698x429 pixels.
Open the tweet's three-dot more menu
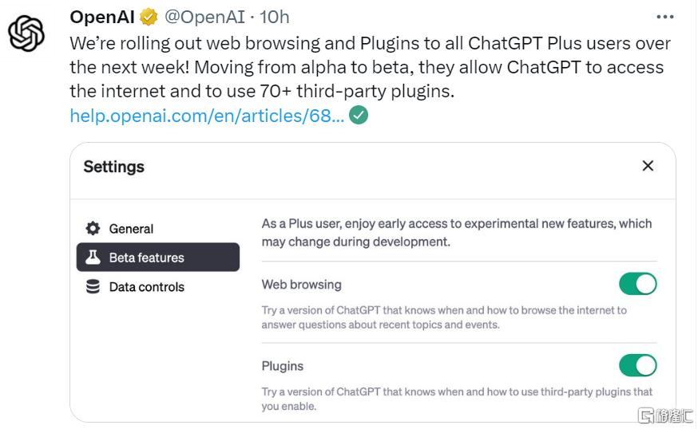(x=665, y=17)
